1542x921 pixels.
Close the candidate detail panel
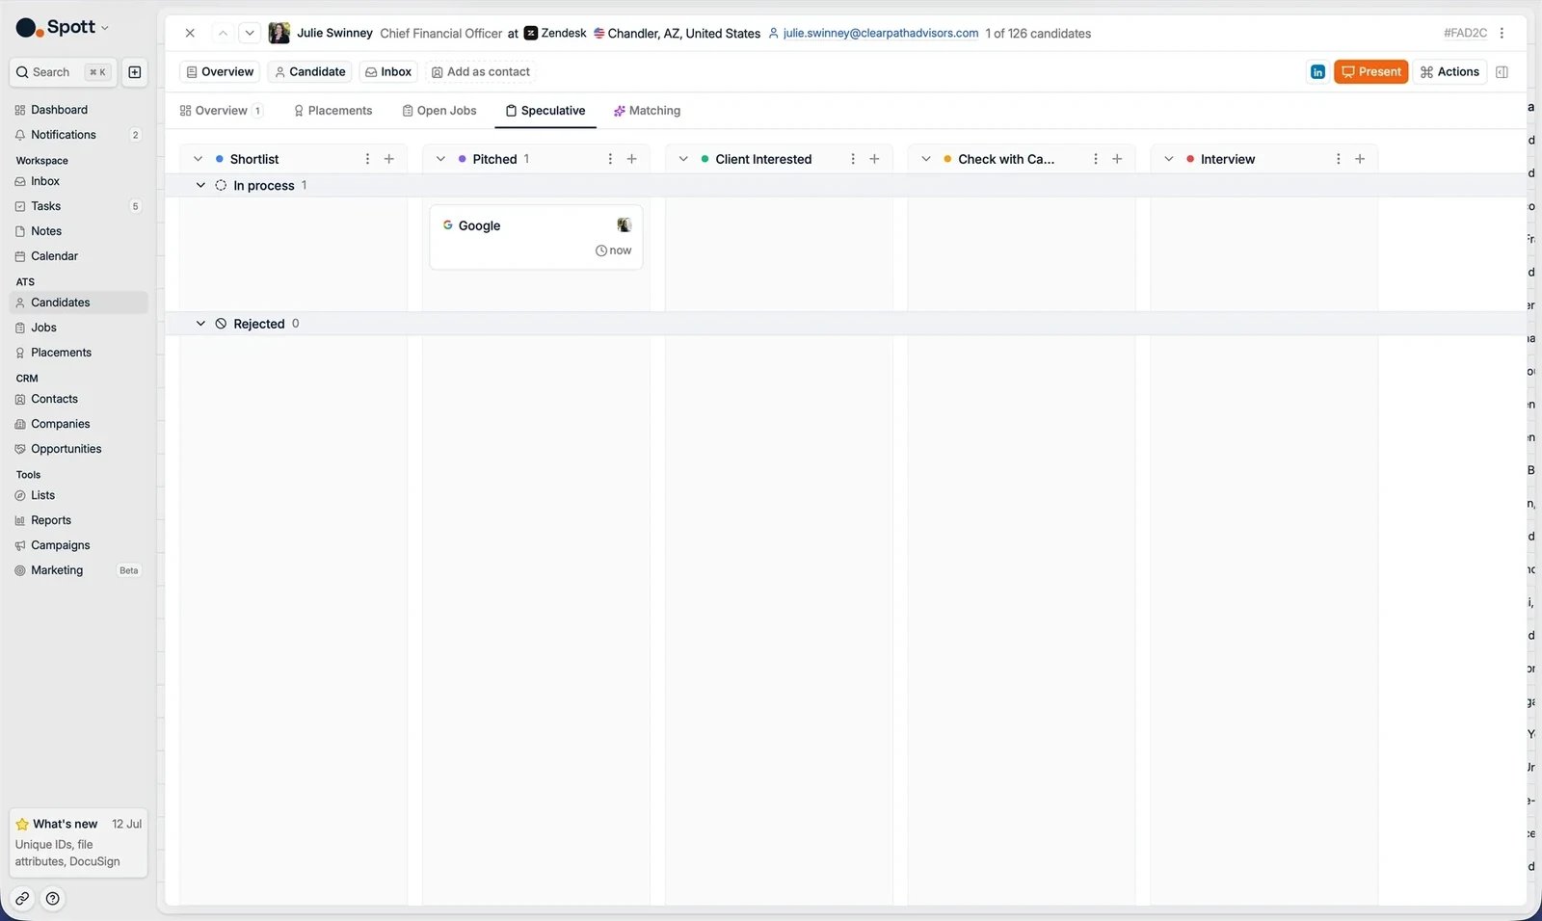click(190, 33)
